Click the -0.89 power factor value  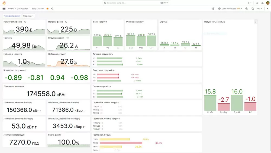click(13, 78)
